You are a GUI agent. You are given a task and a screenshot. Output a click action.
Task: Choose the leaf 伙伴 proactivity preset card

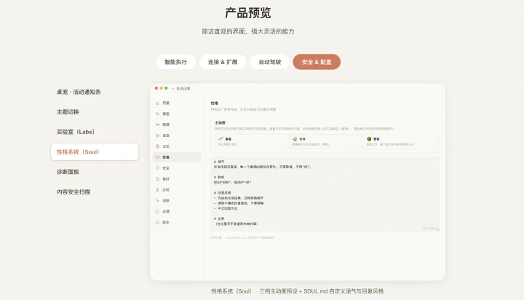coord(325,141)
